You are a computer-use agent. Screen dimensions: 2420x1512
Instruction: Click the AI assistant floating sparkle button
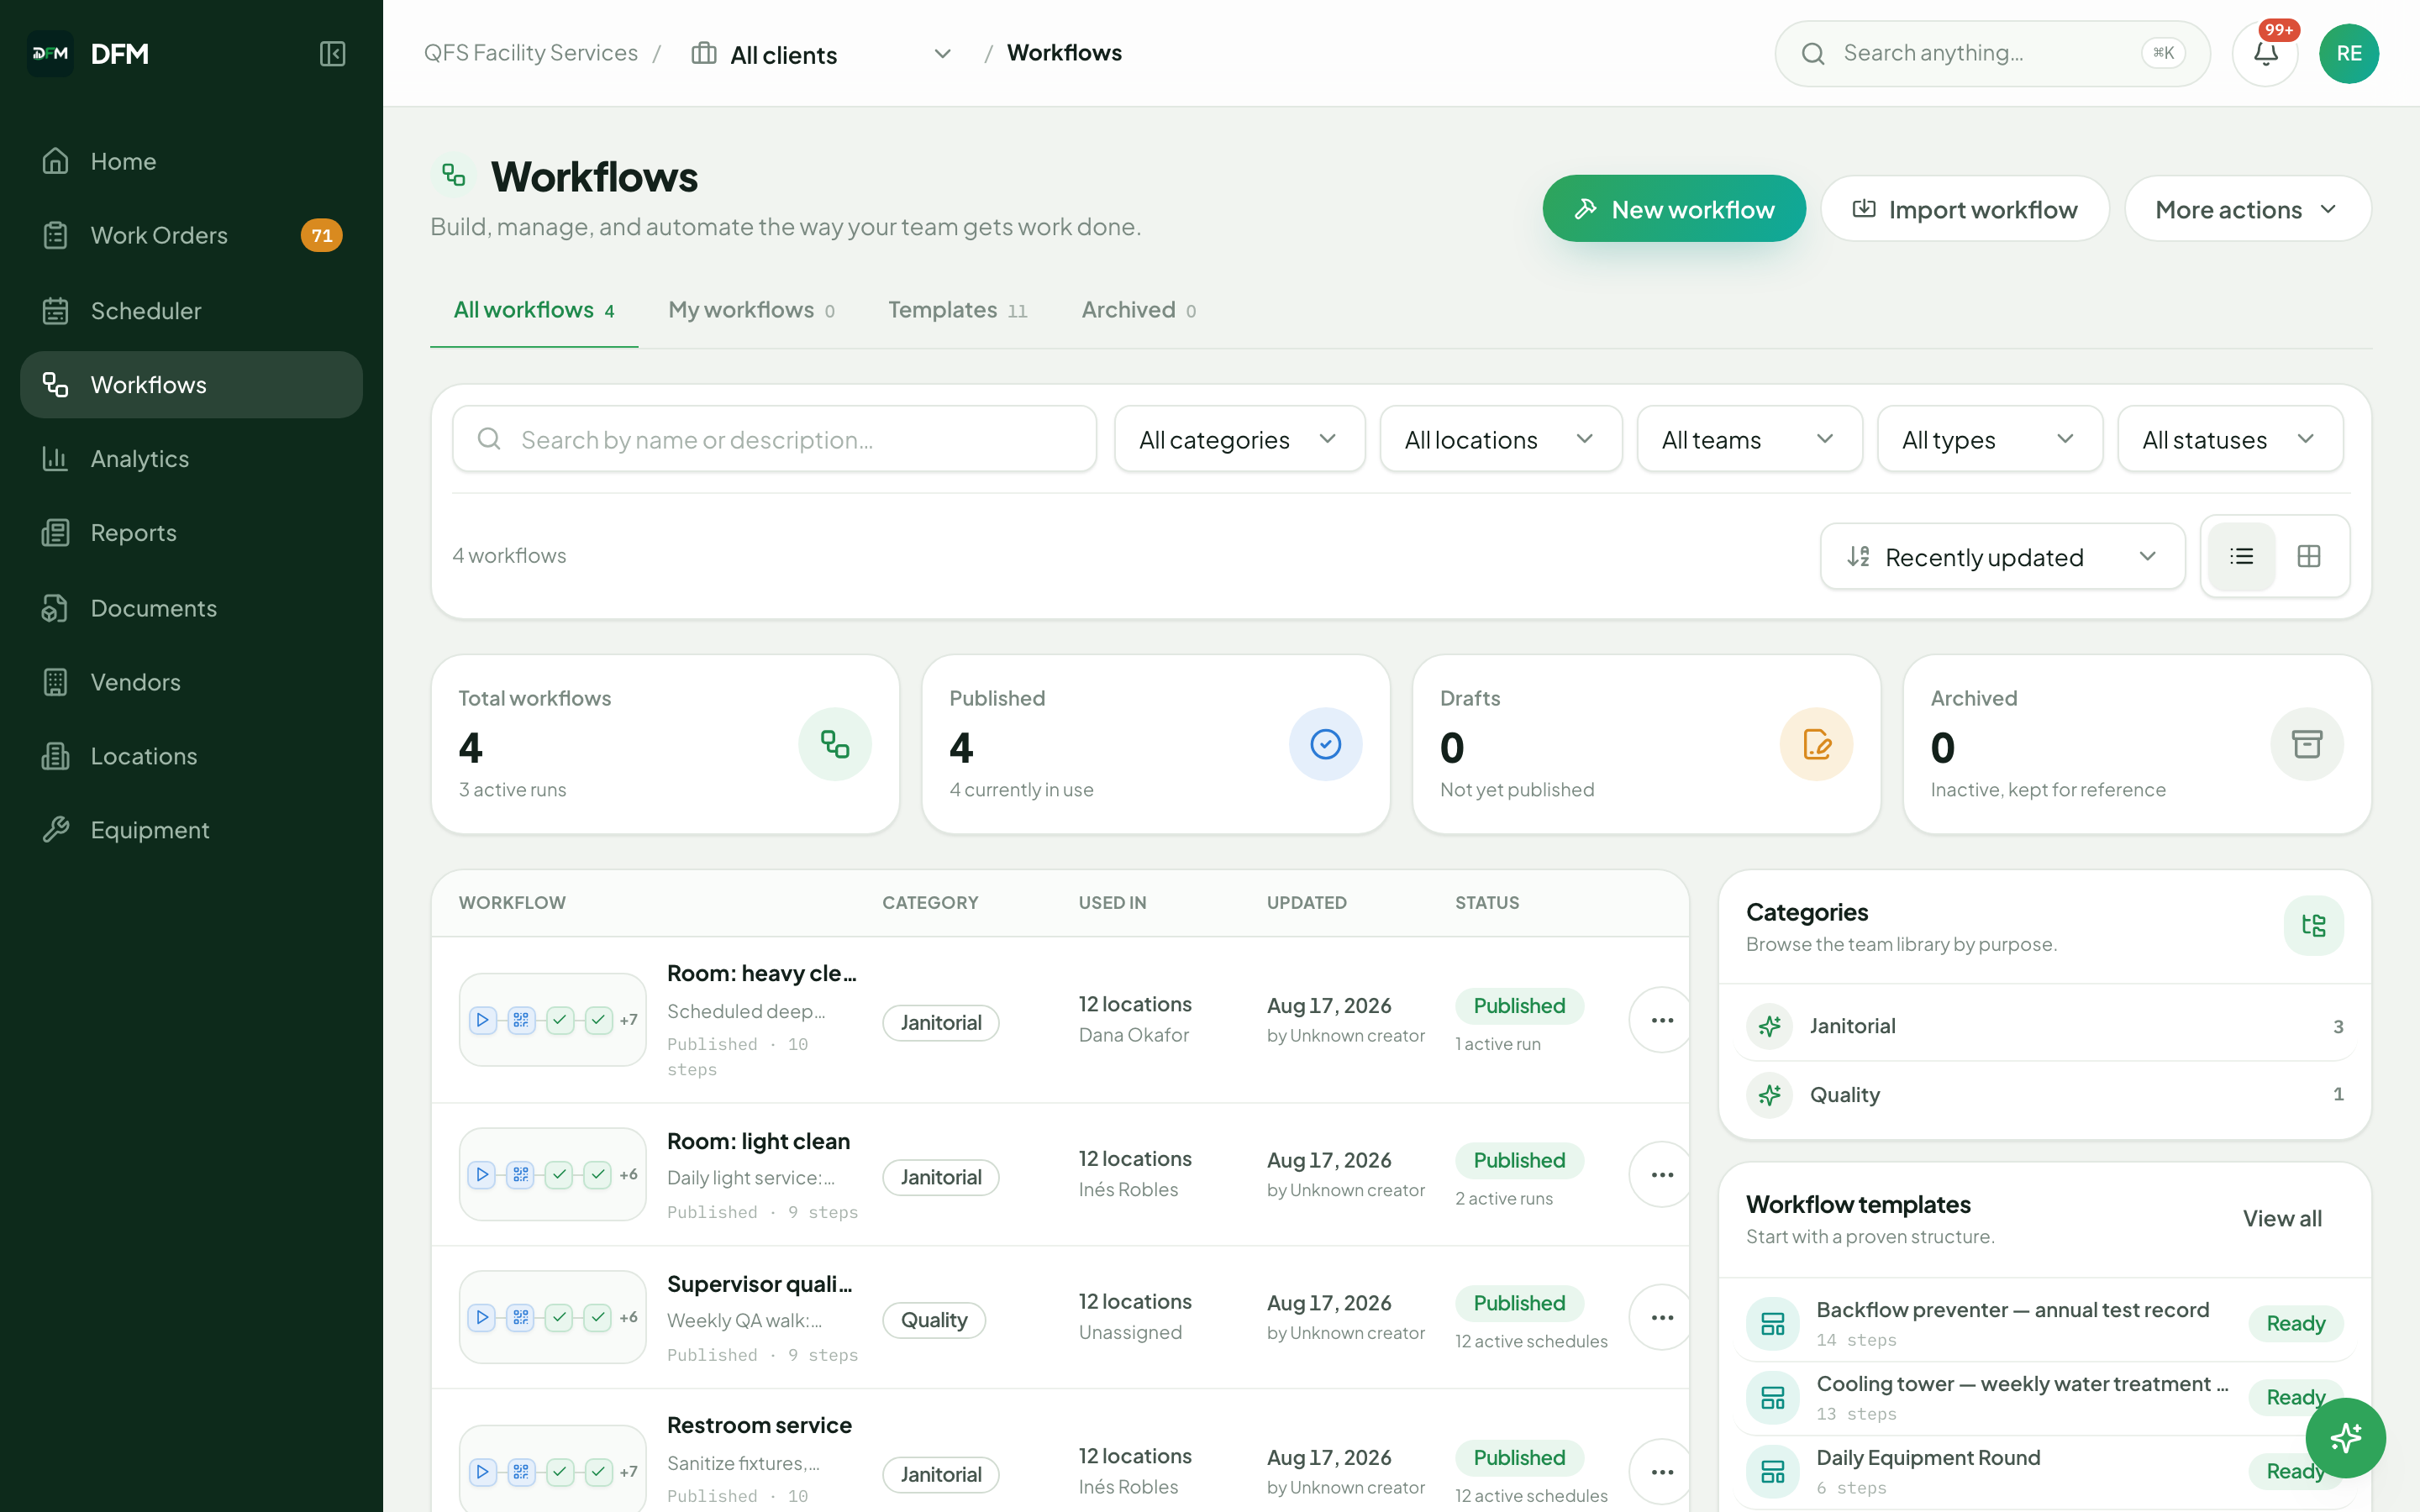pos(2345,1438)
